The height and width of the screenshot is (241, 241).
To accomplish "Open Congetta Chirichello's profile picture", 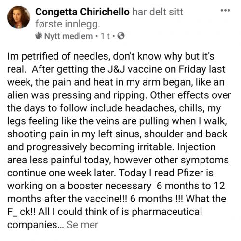I will click(x=19, y=17).
